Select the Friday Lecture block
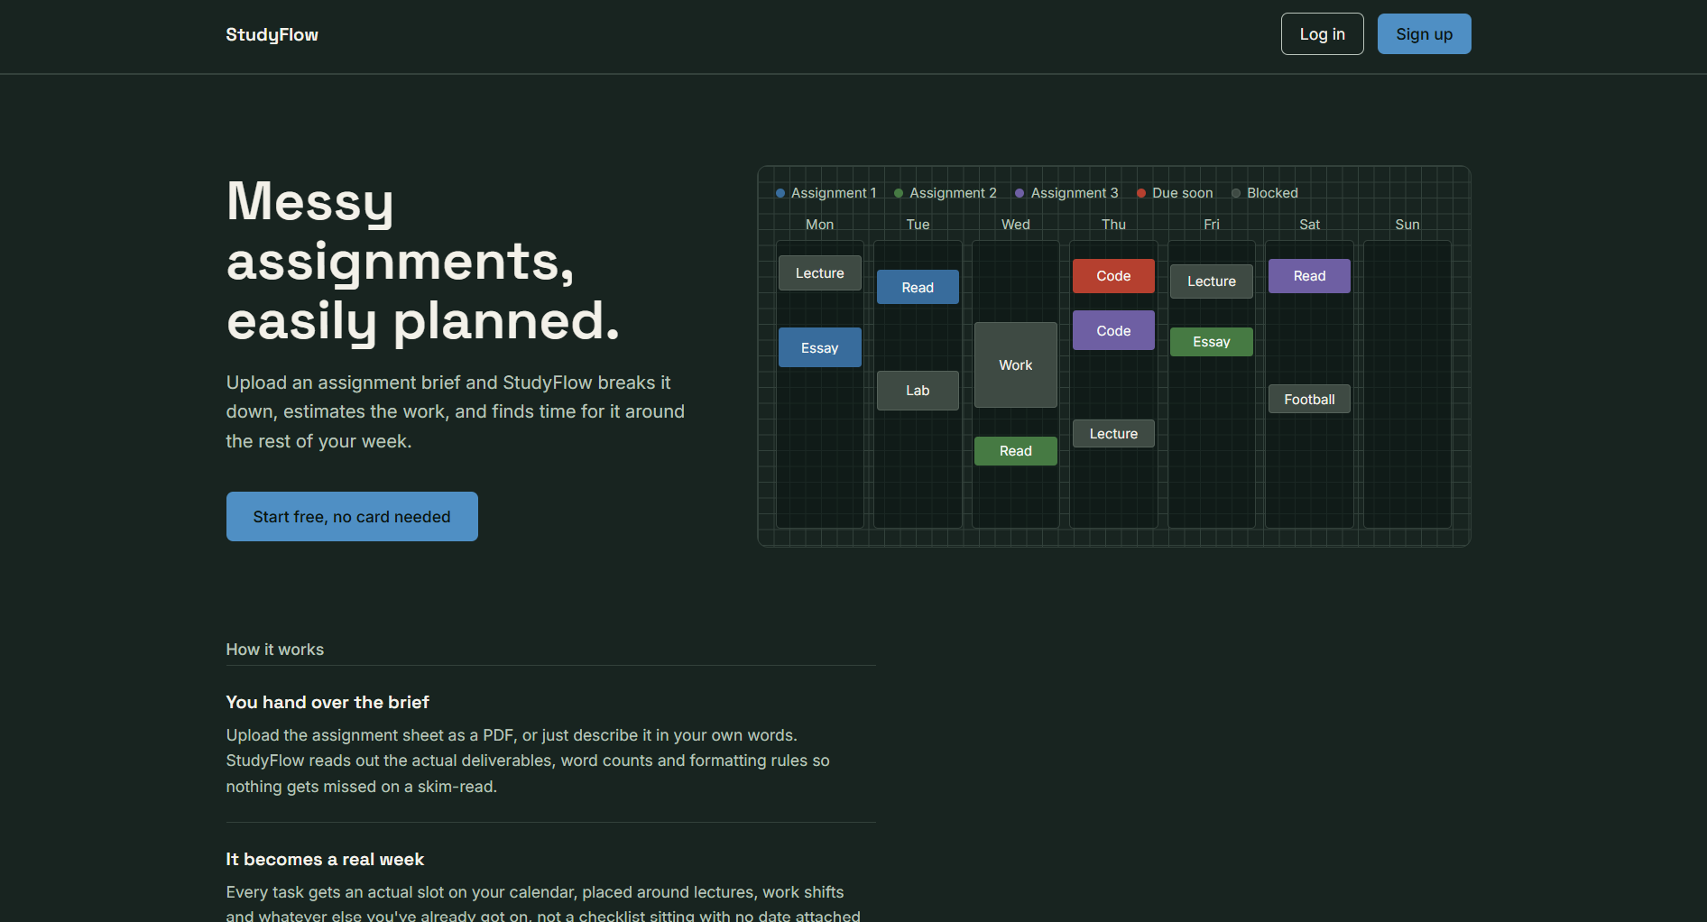Viewport: 1707px width, 922px height. coord(1211,281)
